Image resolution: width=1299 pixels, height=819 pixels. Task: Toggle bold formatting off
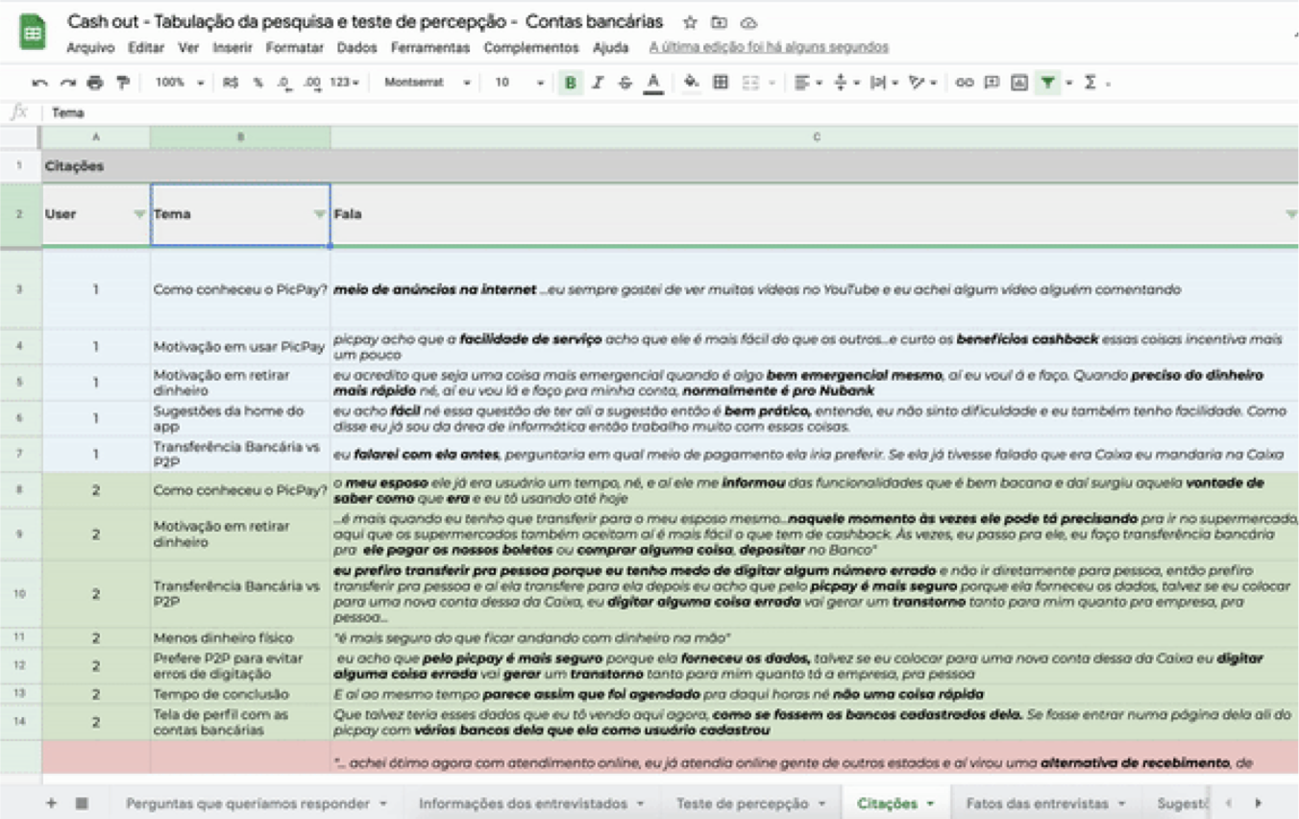(571, 83)
